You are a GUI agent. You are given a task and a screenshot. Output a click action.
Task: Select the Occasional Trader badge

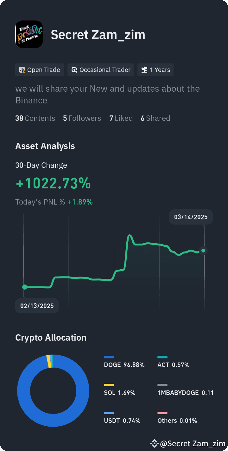(101, 70)
